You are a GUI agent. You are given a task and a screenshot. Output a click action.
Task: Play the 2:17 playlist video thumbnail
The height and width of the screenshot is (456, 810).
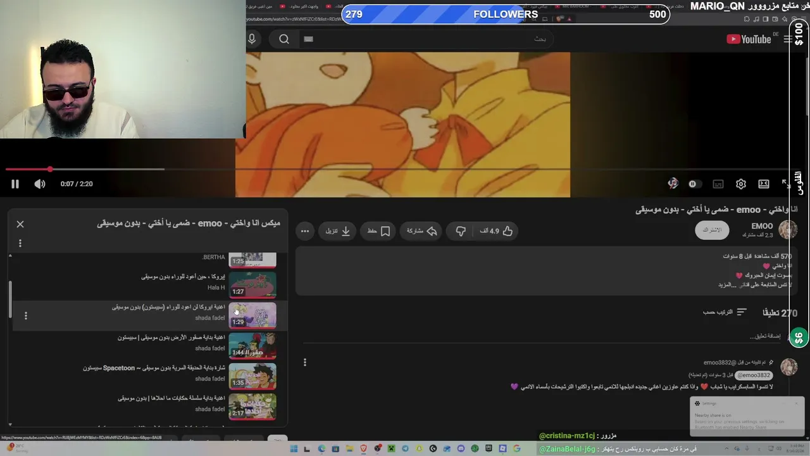[x=252, y=406]
